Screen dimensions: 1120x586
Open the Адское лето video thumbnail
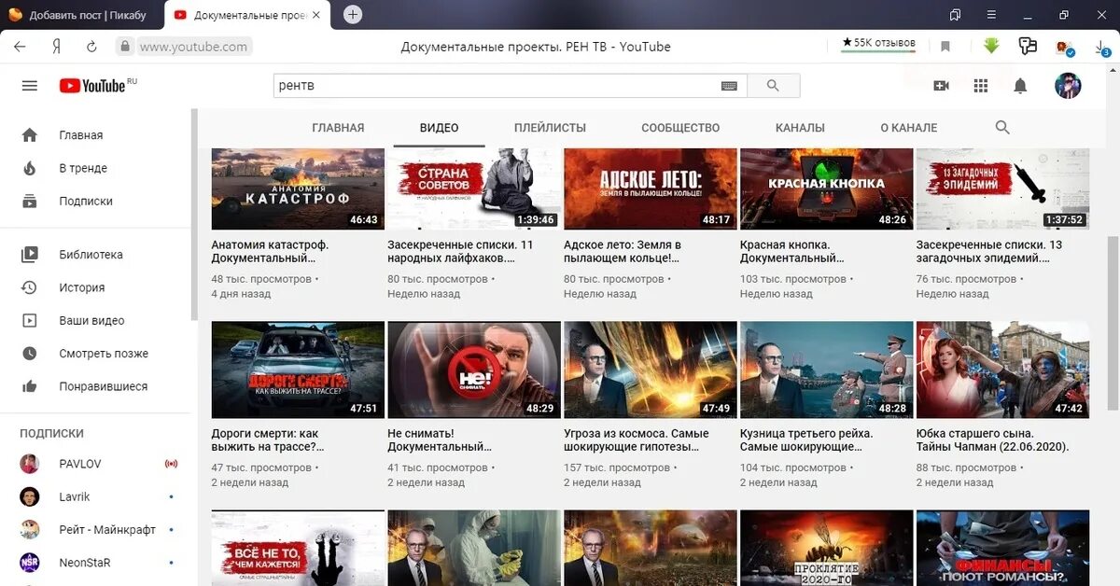click(651, 189)
